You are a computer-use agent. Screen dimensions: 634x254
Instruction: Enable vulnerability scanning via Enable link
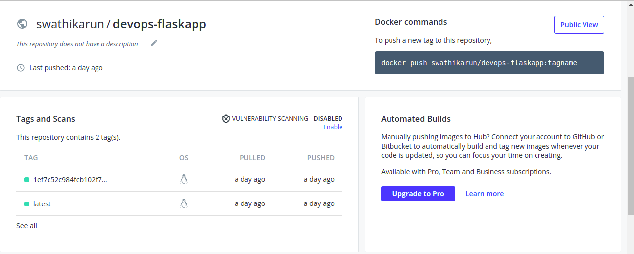(x=333, y=127)
